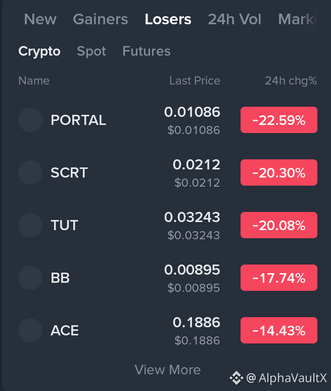The image size is (331, 391).
Task: Select the Spot filter
Action: (91, 52)
